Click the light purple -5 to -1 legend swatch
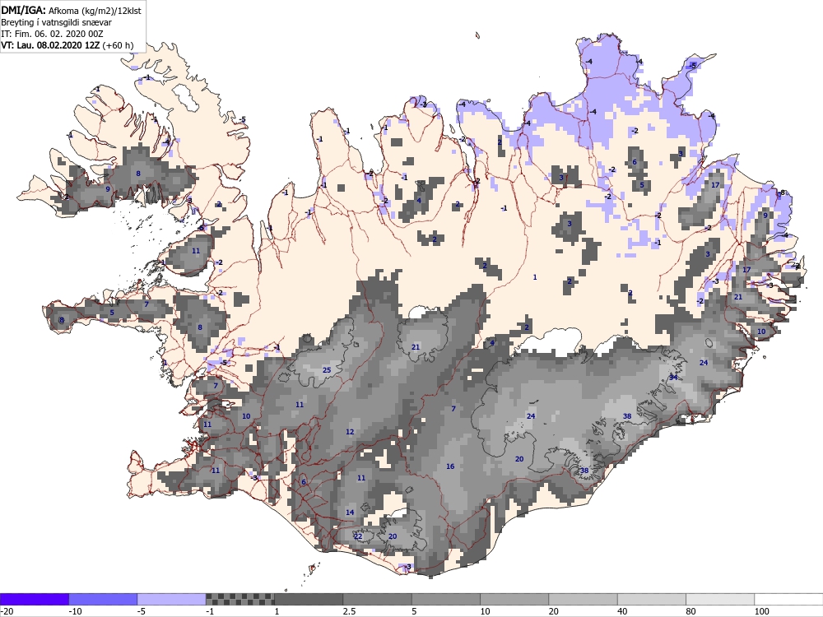 pos(172,599)
